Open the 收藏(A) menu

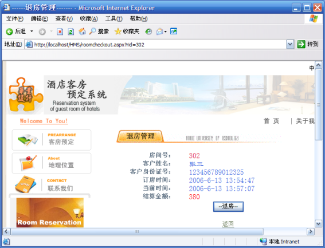[x=89, y=19]
